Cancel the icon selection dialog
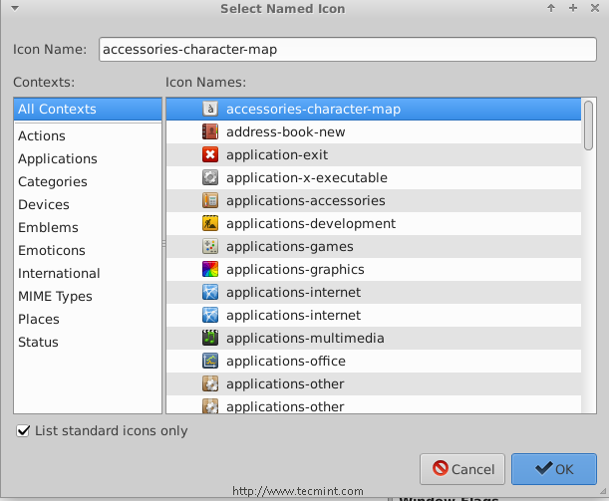609x501 pixels. click(462, 469)
